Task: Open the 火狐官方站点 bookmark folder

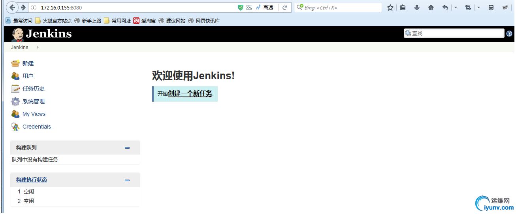Action: (x=53, y=21)
